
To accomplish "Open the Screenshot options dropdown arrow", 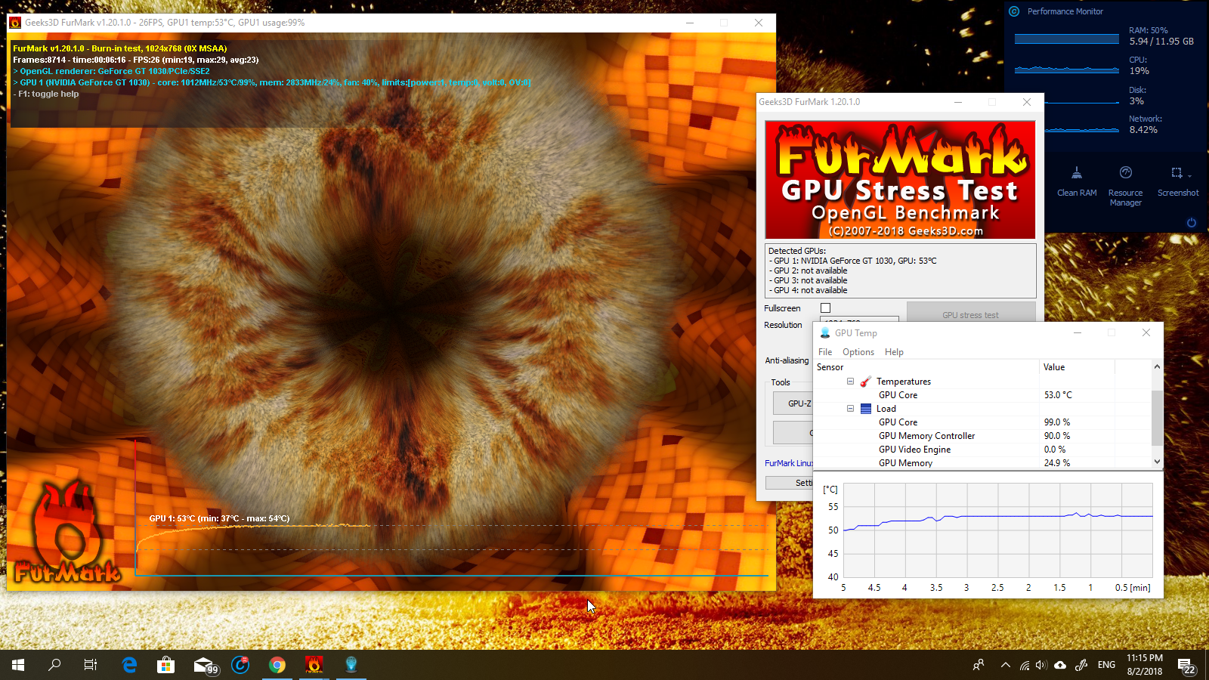I will pos(1189,176).
